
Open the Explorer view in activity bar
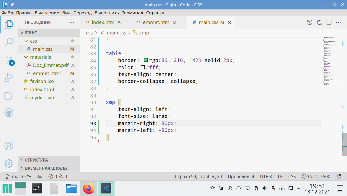point(9,24)
